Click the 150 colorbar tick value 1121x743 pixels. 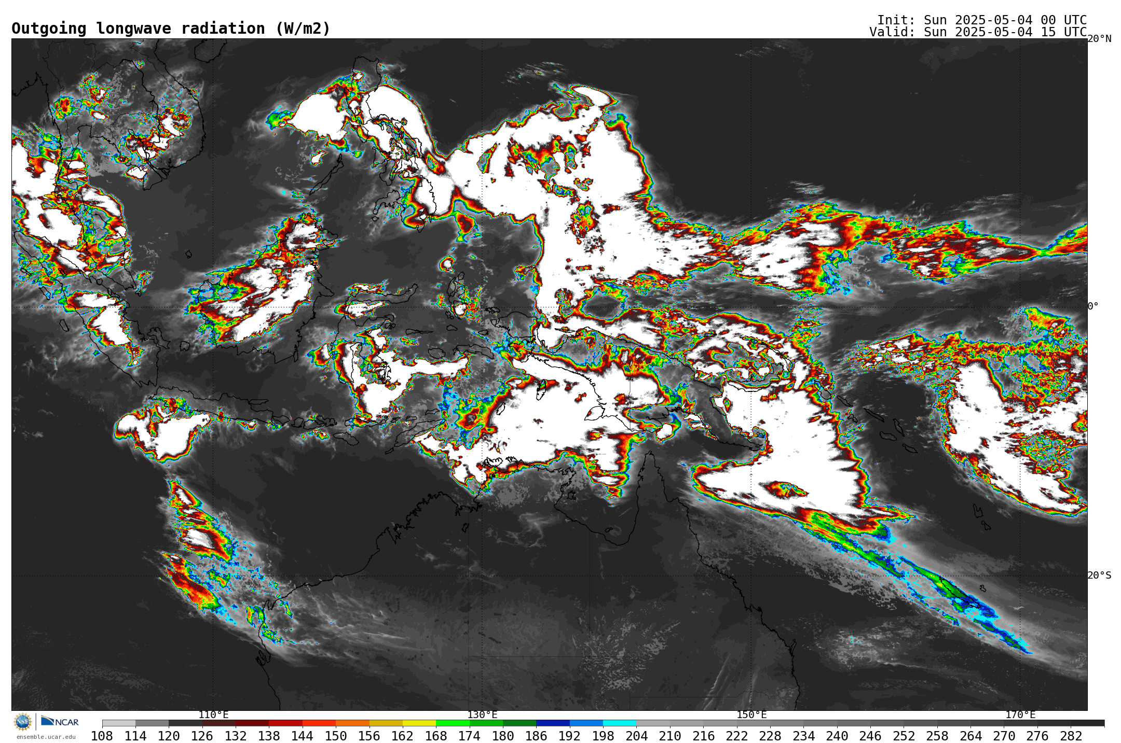[336, 736]
